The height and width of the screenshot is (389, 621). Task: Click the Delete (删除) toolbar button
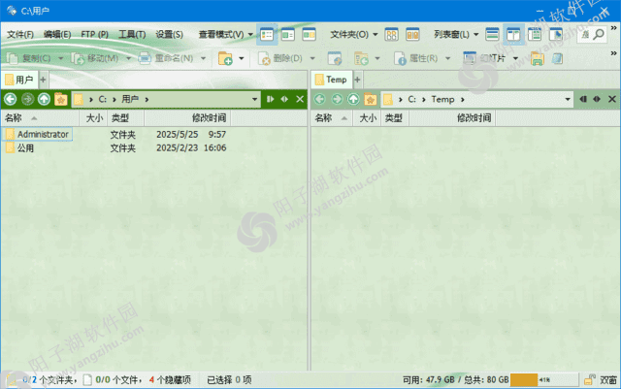pyautogui.click(x=280, y=58)
